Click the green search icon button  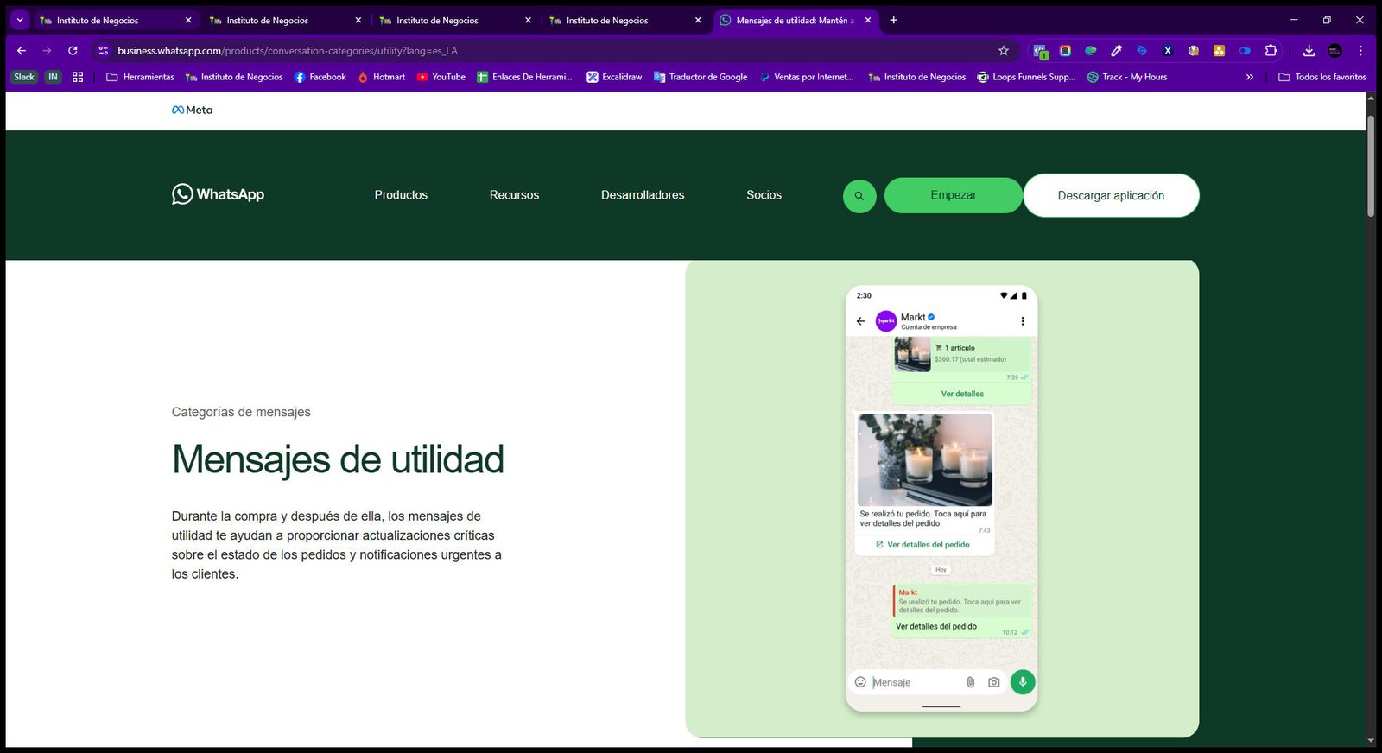pos(859,196)
